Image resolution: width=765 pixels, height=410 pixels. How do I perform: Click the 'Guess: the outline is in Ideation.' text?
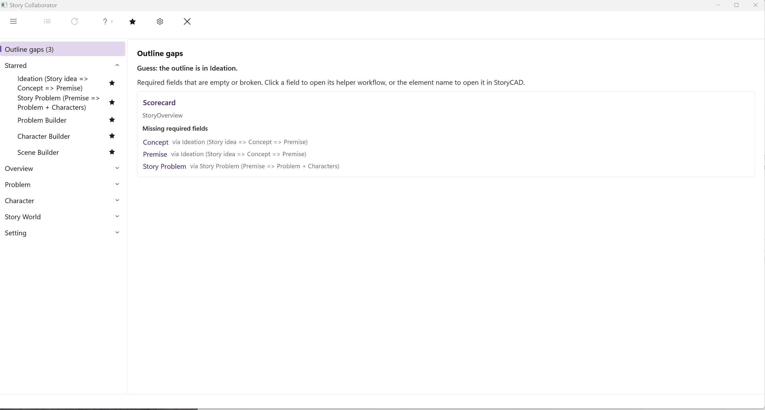187,68
